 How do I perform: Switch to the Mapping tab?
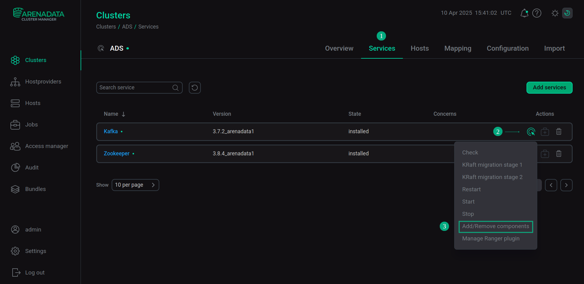(x=458, y=49)
